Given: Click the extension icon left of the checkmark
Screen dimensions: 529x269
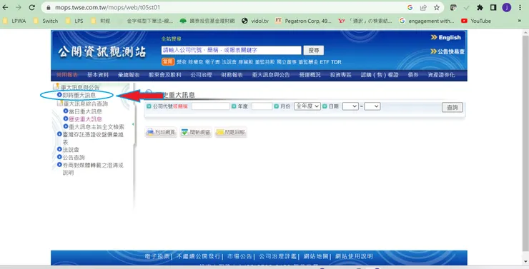Looking at the screenshot, I should 453,7.
